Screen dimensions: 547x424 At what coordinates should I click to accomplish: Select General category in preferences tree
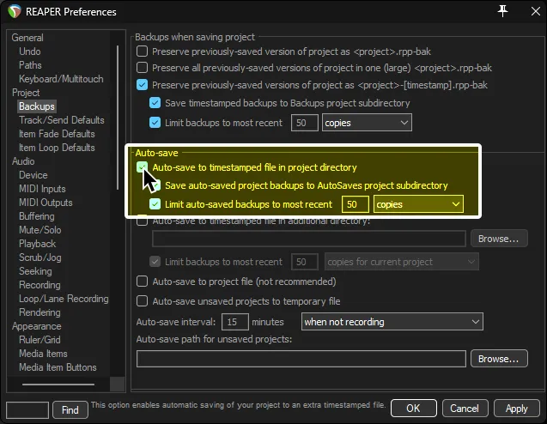click(x=27, y=38)
